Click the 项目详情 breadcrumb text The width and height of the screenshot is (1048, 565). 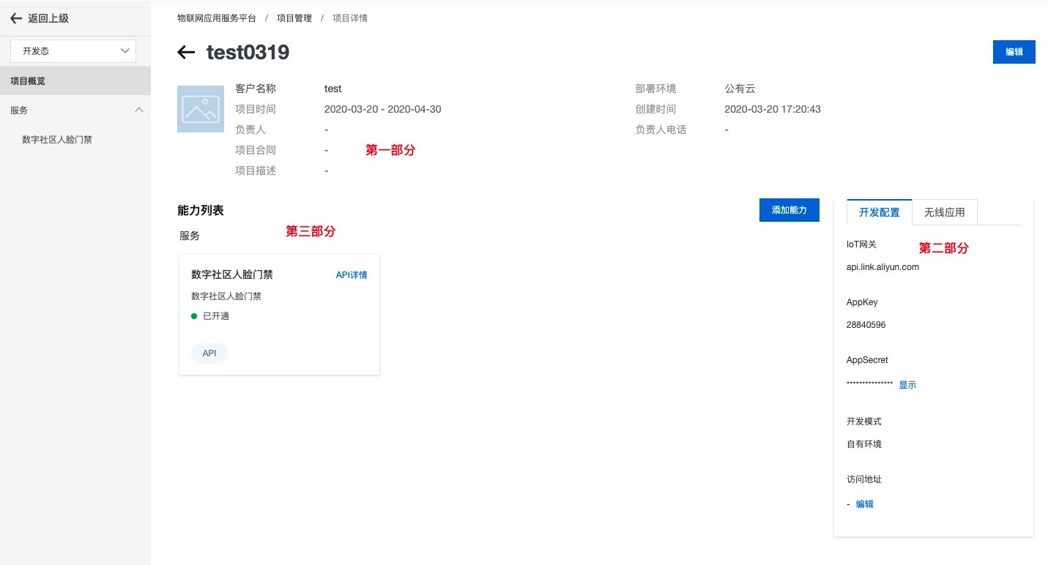click(350, 18)
